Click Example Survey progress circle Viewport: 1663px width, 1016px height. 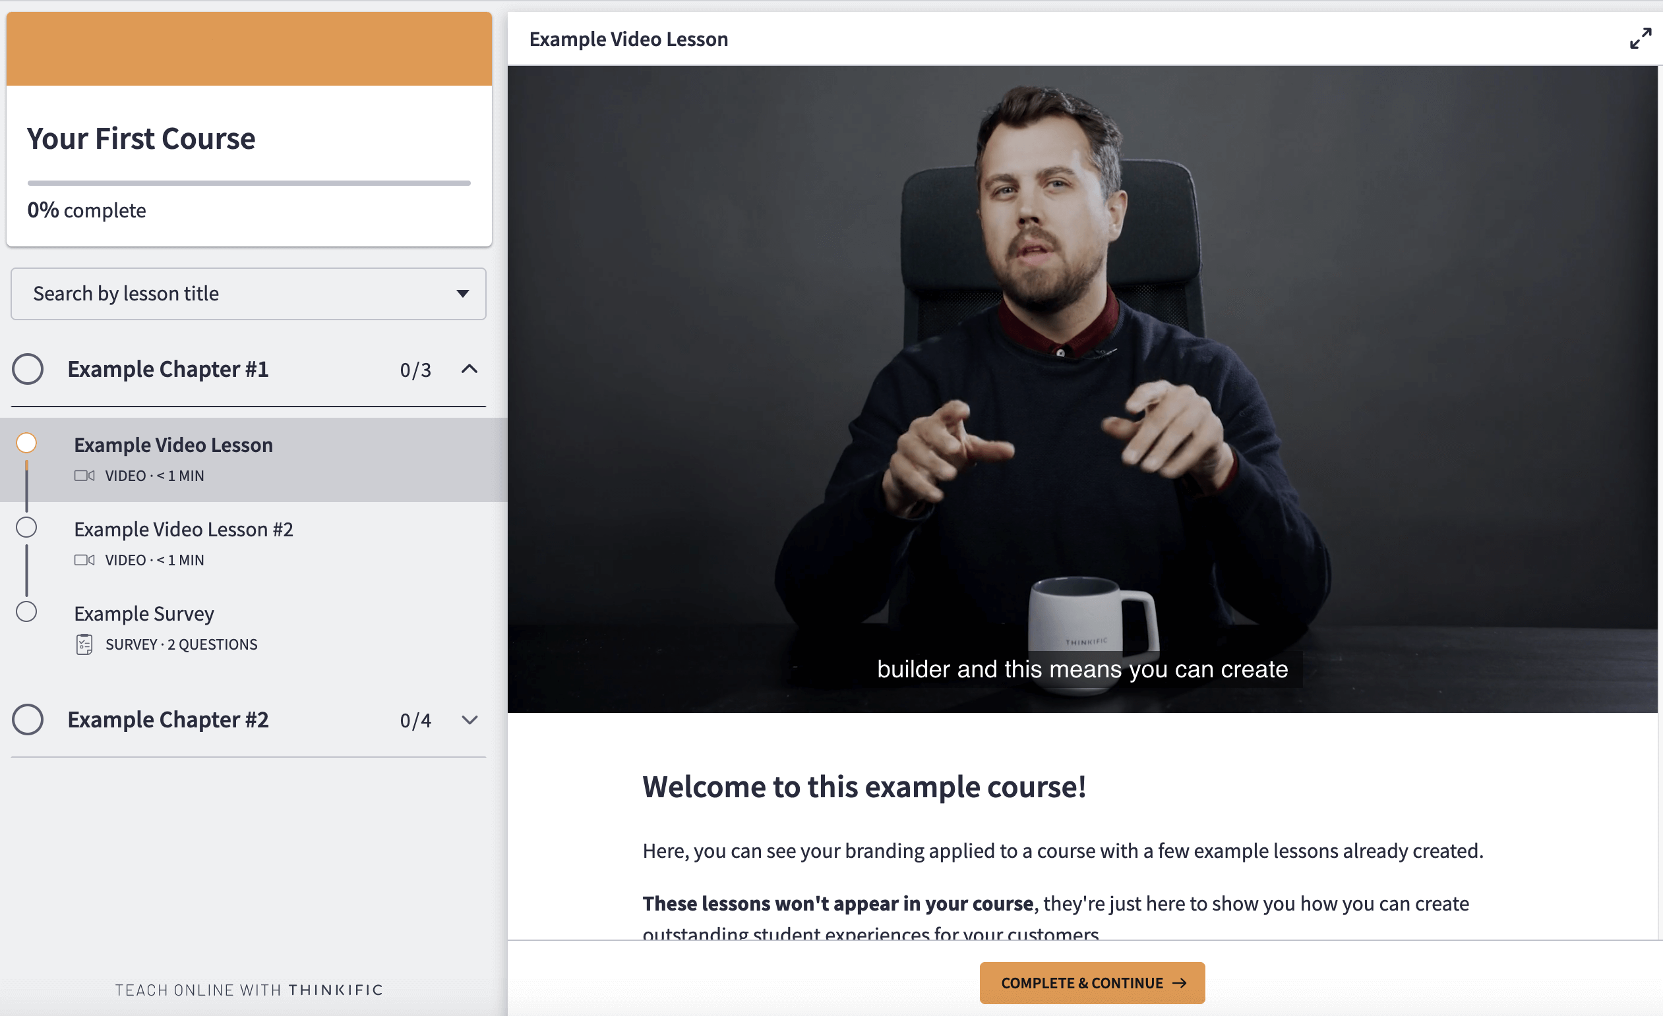pos(26,611)
